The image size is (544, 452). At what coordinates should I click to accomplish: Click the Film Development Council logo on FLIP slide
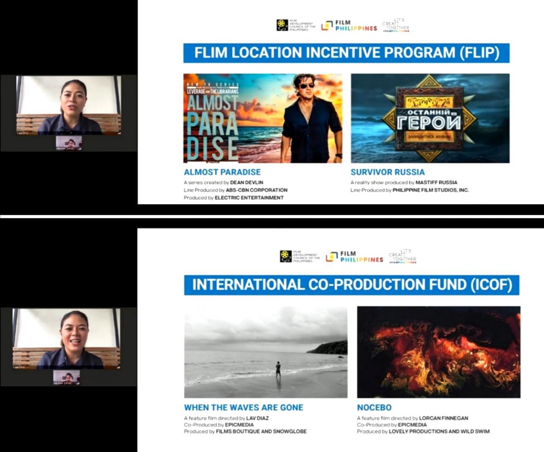[296, 25]
